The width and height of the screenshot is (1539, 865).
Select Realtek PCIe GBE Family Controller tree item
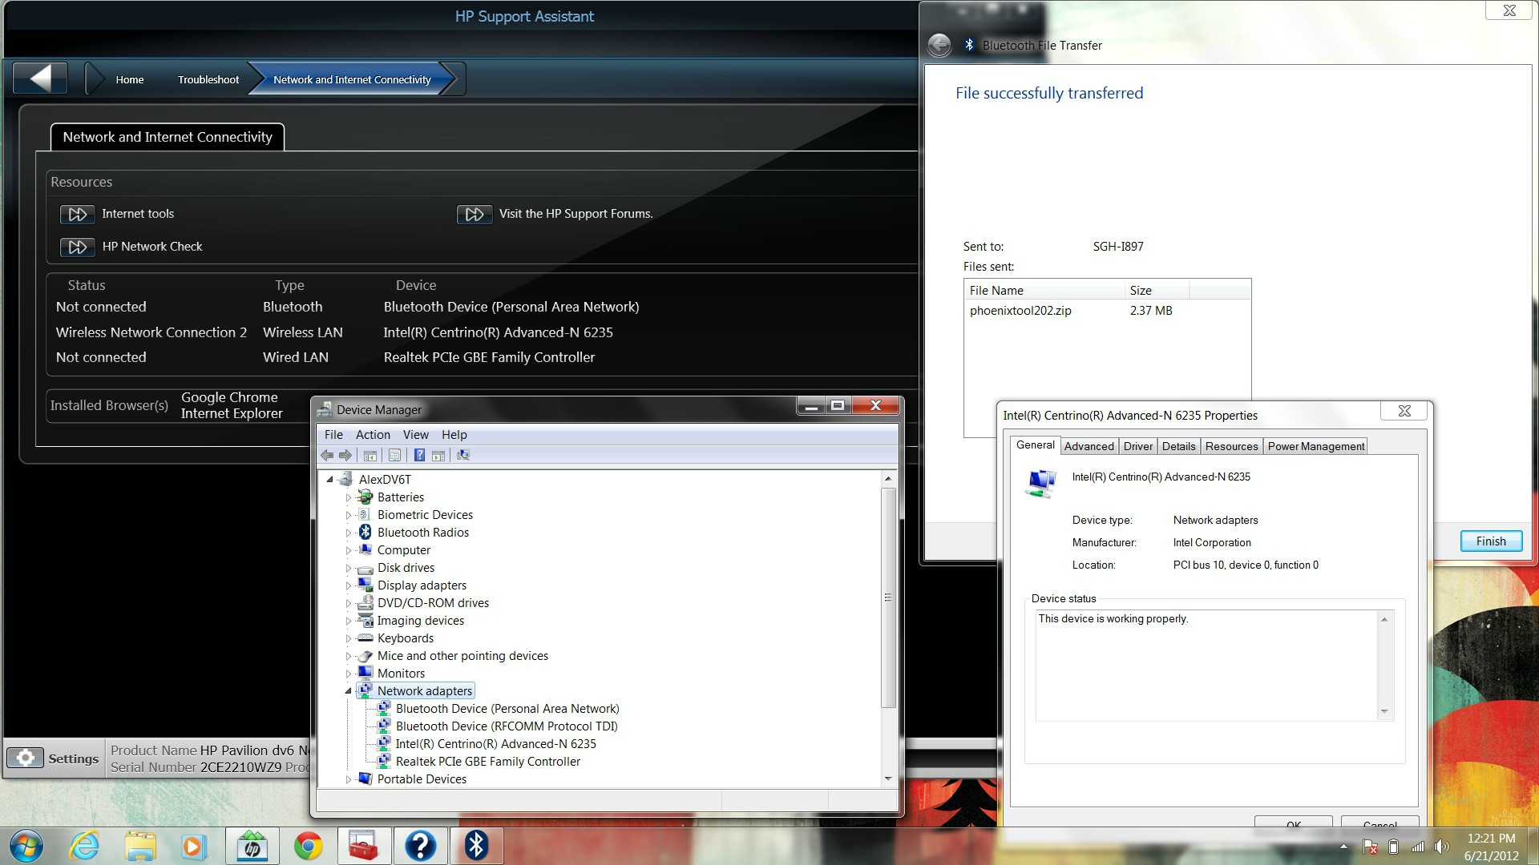click(x=487, y=762)
